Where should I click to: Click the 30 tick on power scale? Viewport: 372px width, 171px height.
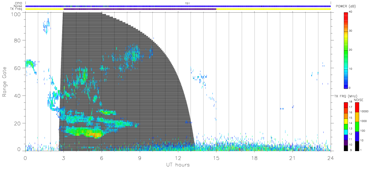[350, 31]
